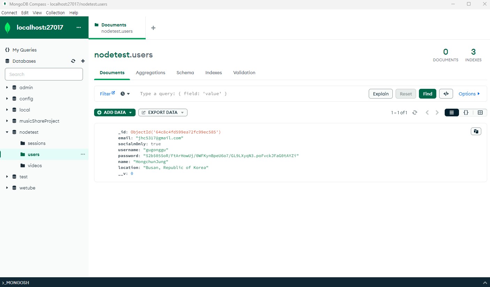This screenshot has height=287, width=490.
Task: Click the Reset button
Action: [406, 94]
